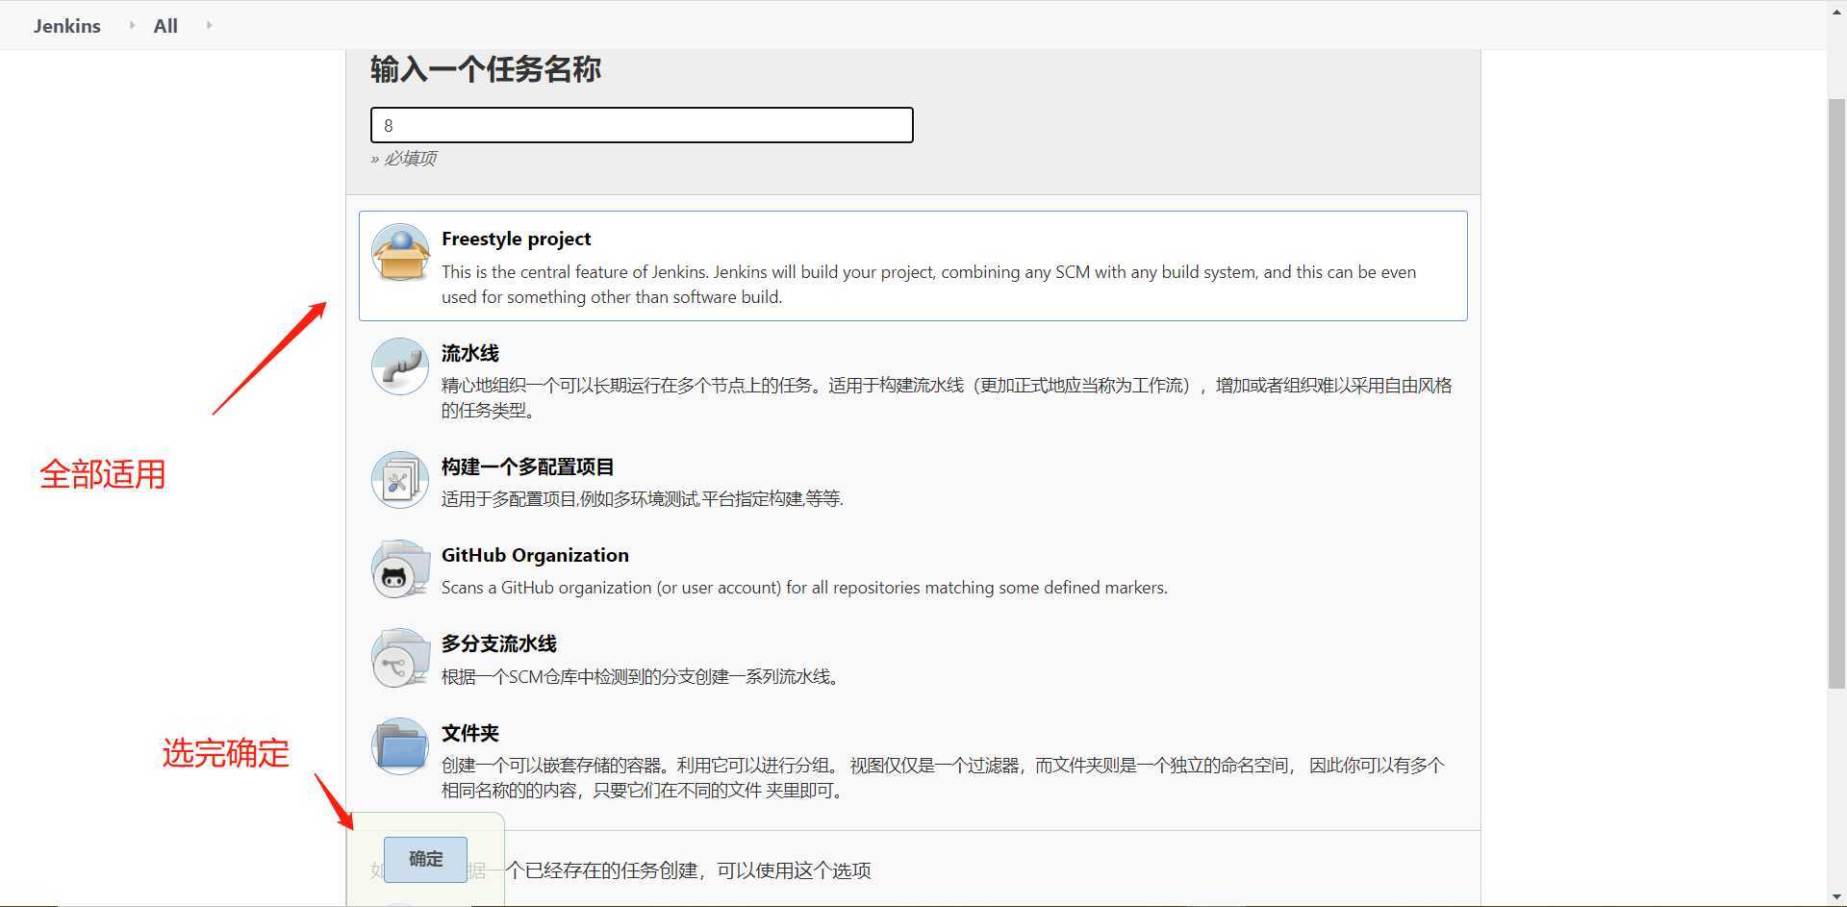This screenshot has height=907, width=1847.
Task: Select the 流水线 item title
Action: click(x=469, y=353)
